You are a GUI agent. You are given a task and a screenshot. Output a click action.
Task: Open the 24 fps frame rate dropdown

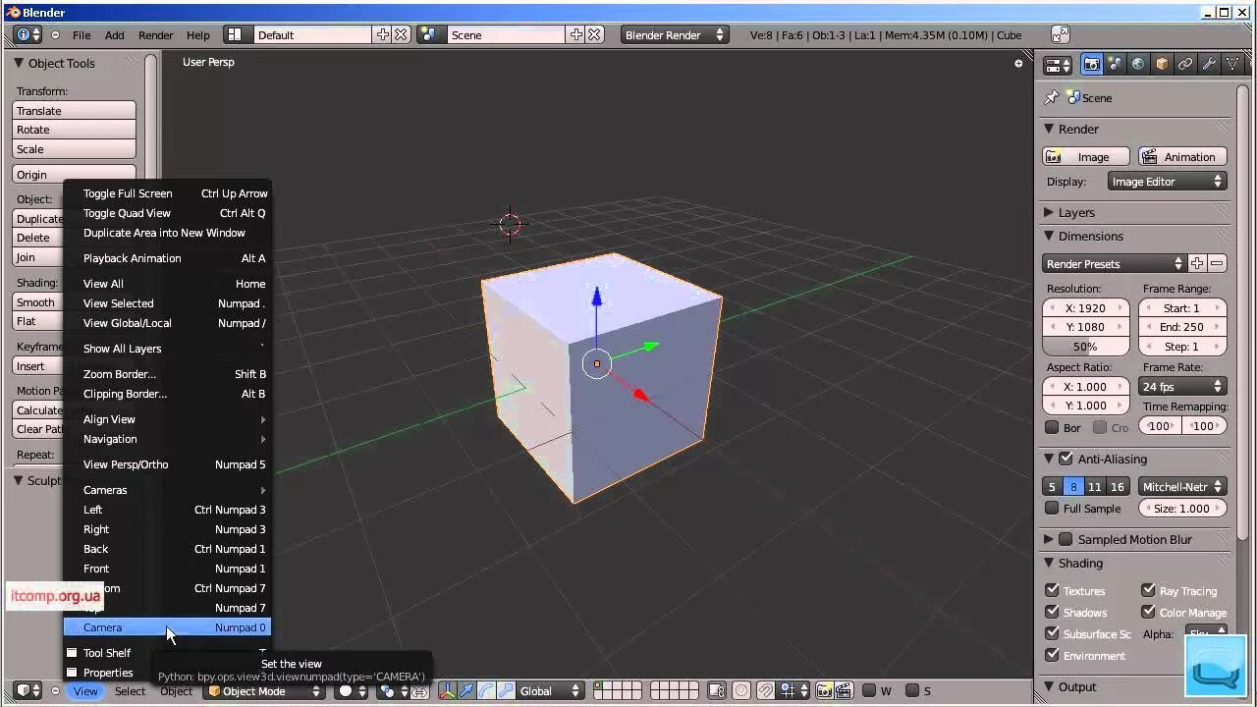click(x=1182, y=387)
